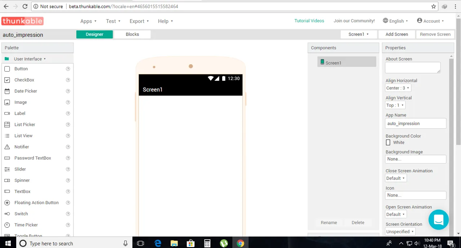Open the chat support bubble
This screenshot has height=248, width=461.
click(x=439, y=220)
